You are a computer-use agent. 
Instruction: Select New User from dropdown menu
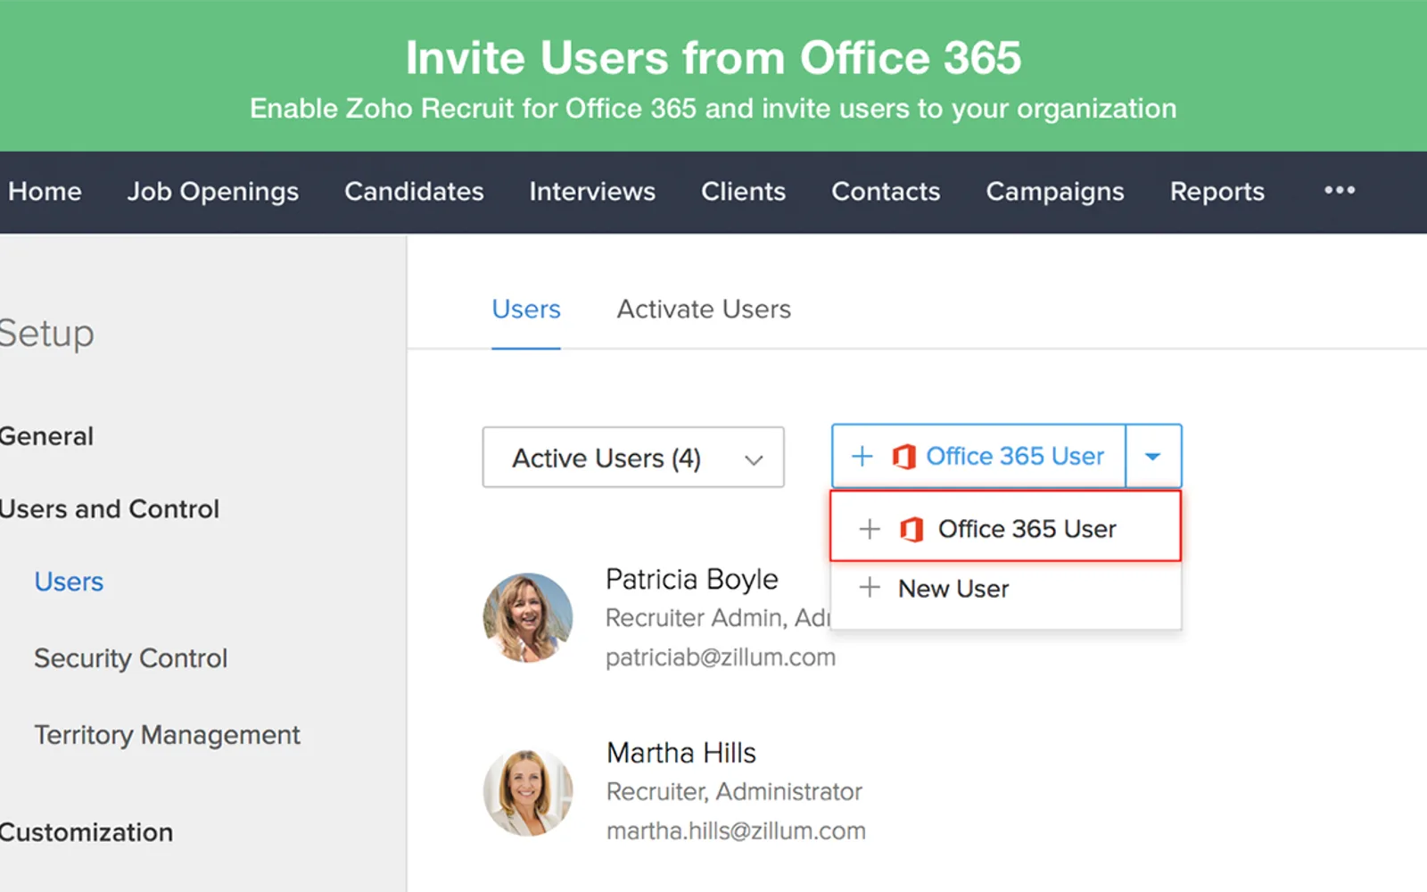click(1005, 589)
